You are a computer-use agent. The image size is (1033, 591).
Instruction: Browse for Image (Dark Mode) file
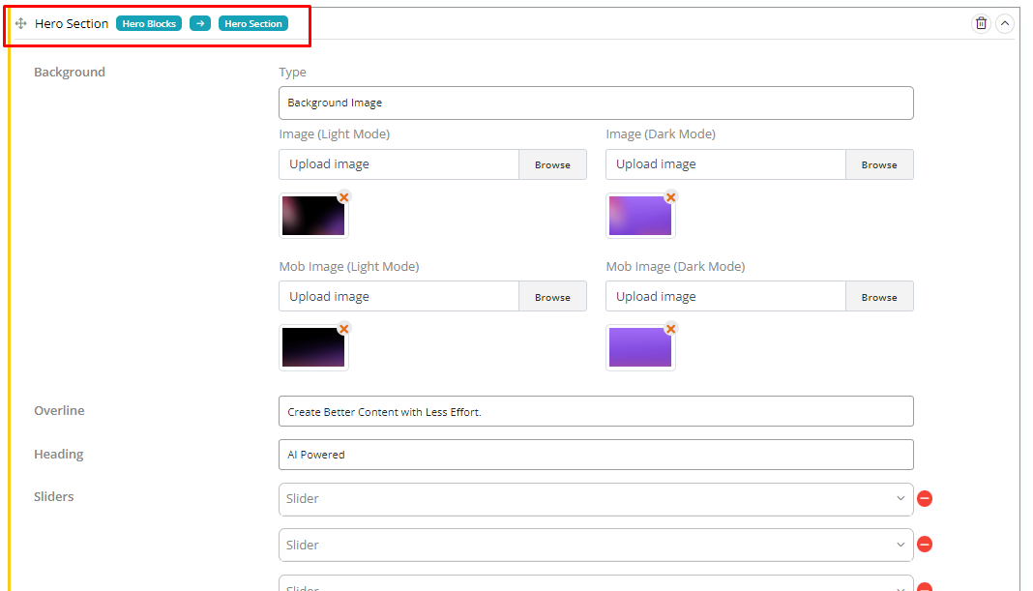tap(879, 164)
